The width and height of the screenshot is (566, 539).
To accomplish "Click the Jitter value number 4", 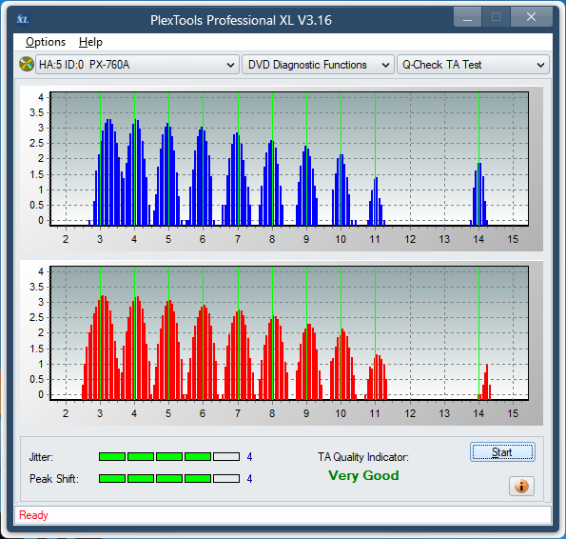I will (x=249, y=457).
